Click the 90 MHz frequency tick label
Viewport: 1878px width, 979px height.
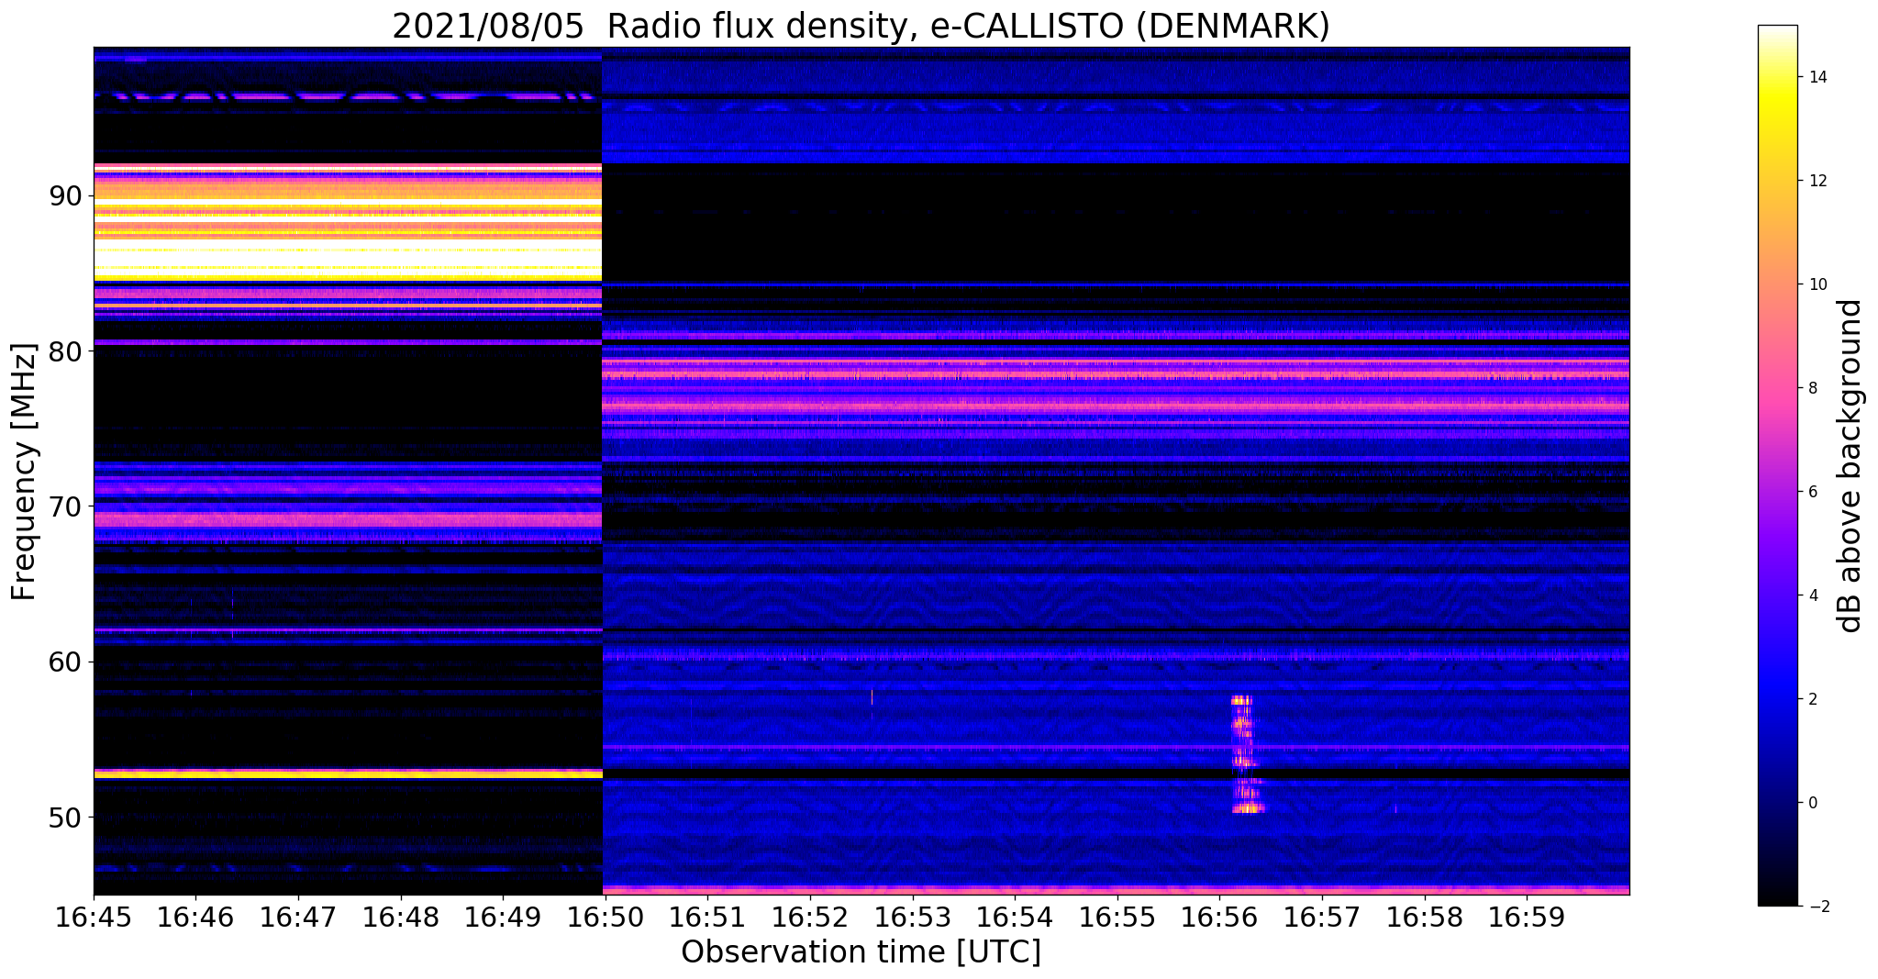[67, 195]
